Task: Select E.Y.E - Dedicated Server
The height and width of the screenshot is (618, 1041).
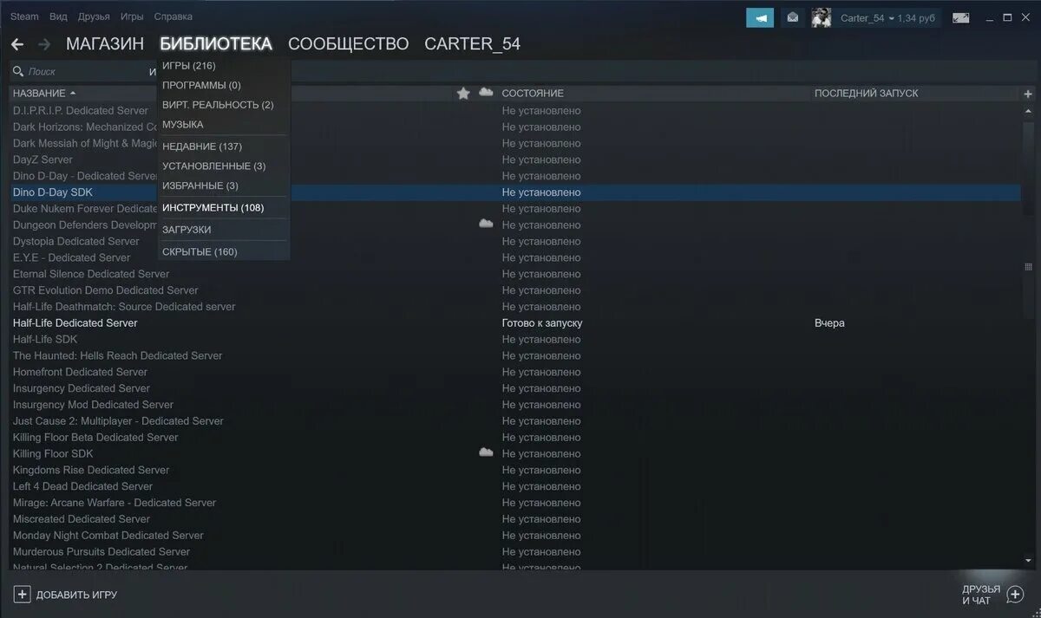Action: [72, 257]
